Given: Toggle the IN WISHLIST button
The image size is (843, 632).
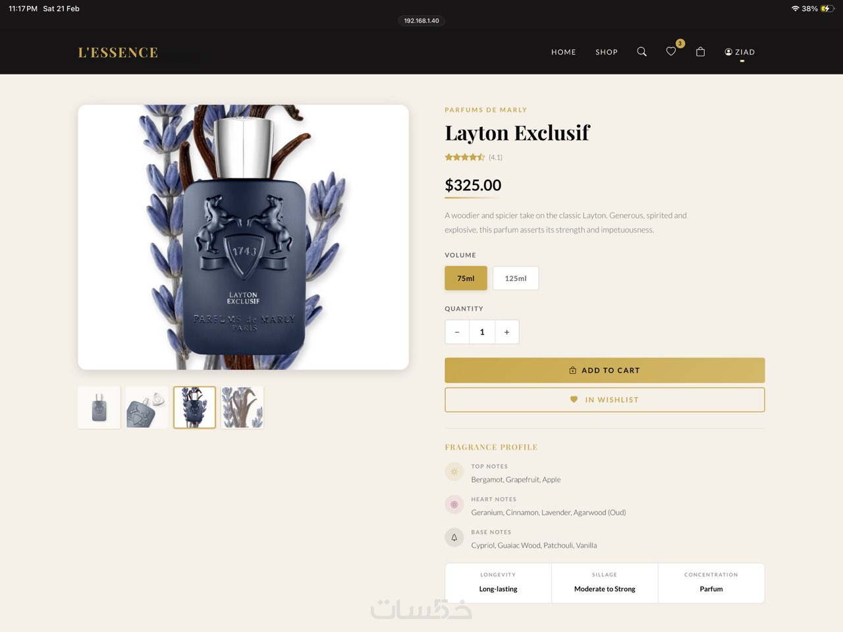Looking at the screenshot, I should click(x=605, y=400).
